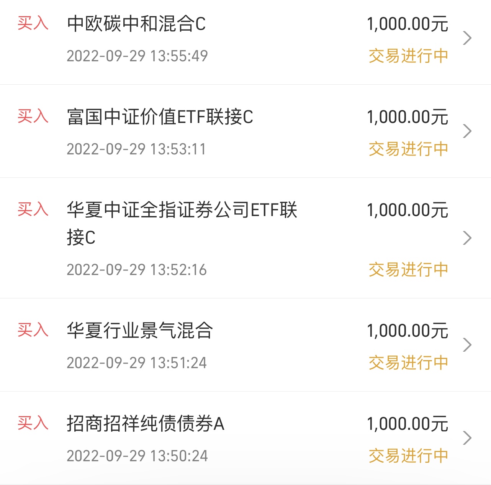Tap 交易进行中 status of 中欧碳中和混合C
Viewport: 491px width, 485px height.
(x=408, y=56)
